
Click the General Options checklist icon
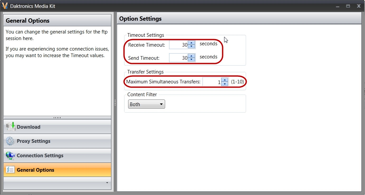click(10, 170)
